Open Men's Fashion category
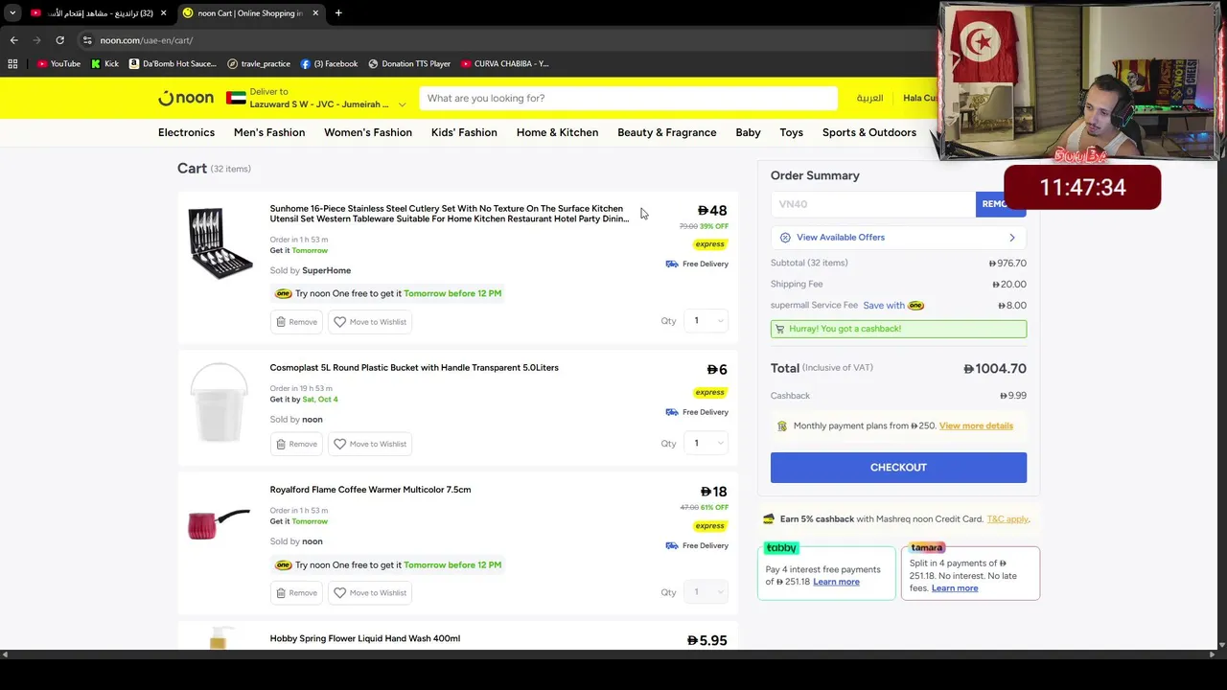The image size is (1227, 690). coord(269,132)
